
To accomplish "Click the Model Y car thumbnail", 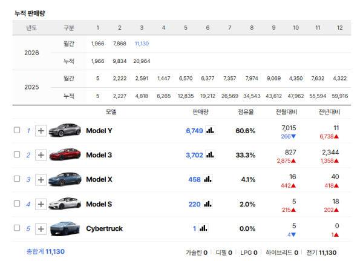I will coord(65,130).
